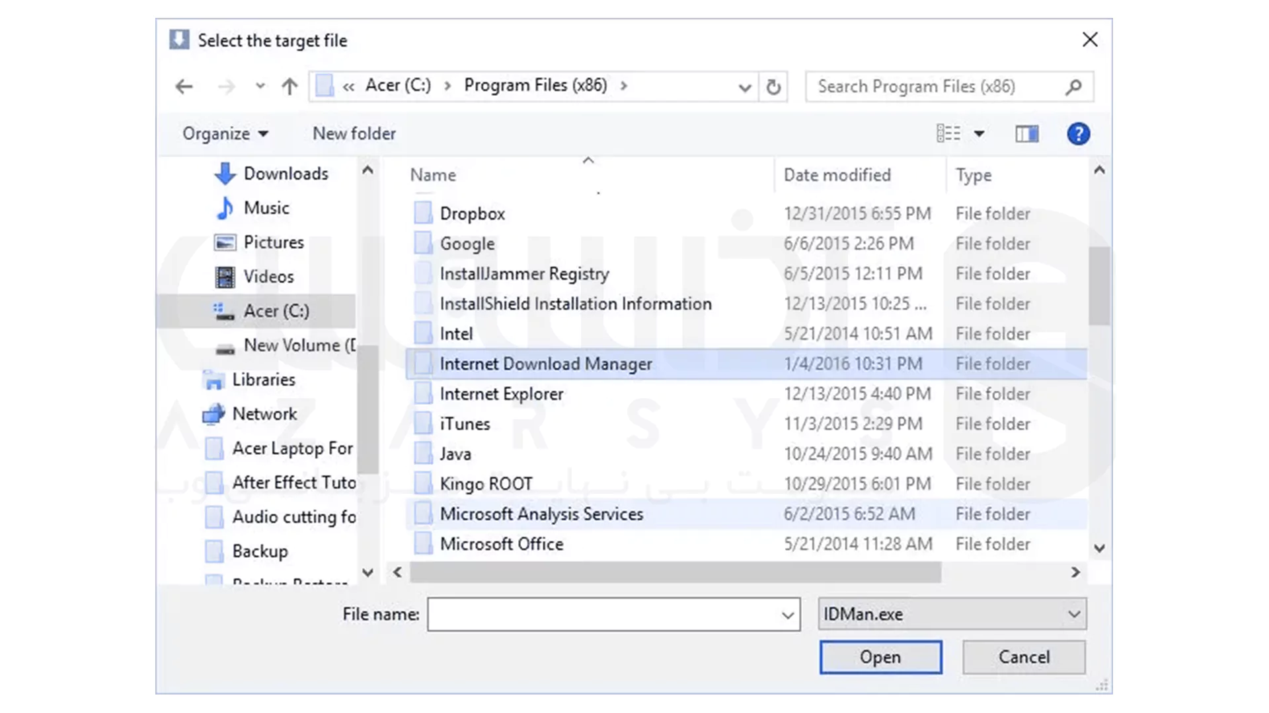This screenshot has width=1269, height=713.
Task: Click the Cancel button
Action: point(1024,658)
